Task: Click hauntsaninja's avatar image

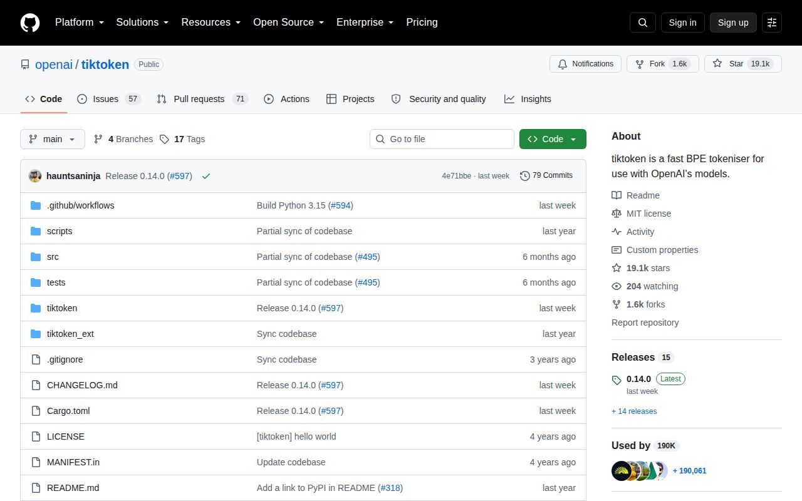Action: click(x=35, y=176)
